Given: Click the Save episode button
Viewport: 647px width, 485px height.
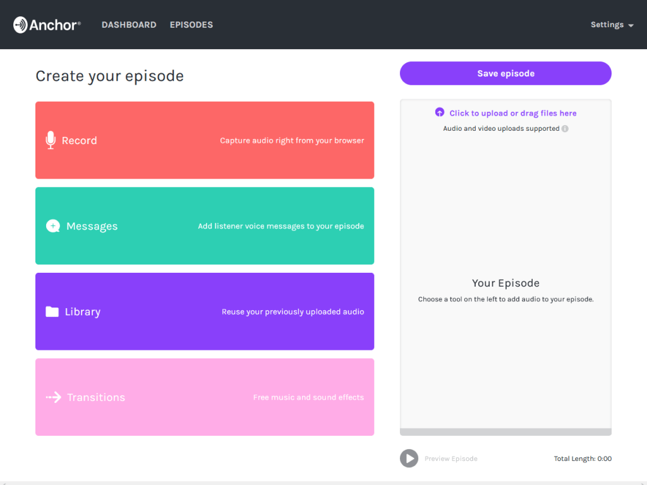Looking at the screenshot, I should pyautogui.click(x=505, y=73).
